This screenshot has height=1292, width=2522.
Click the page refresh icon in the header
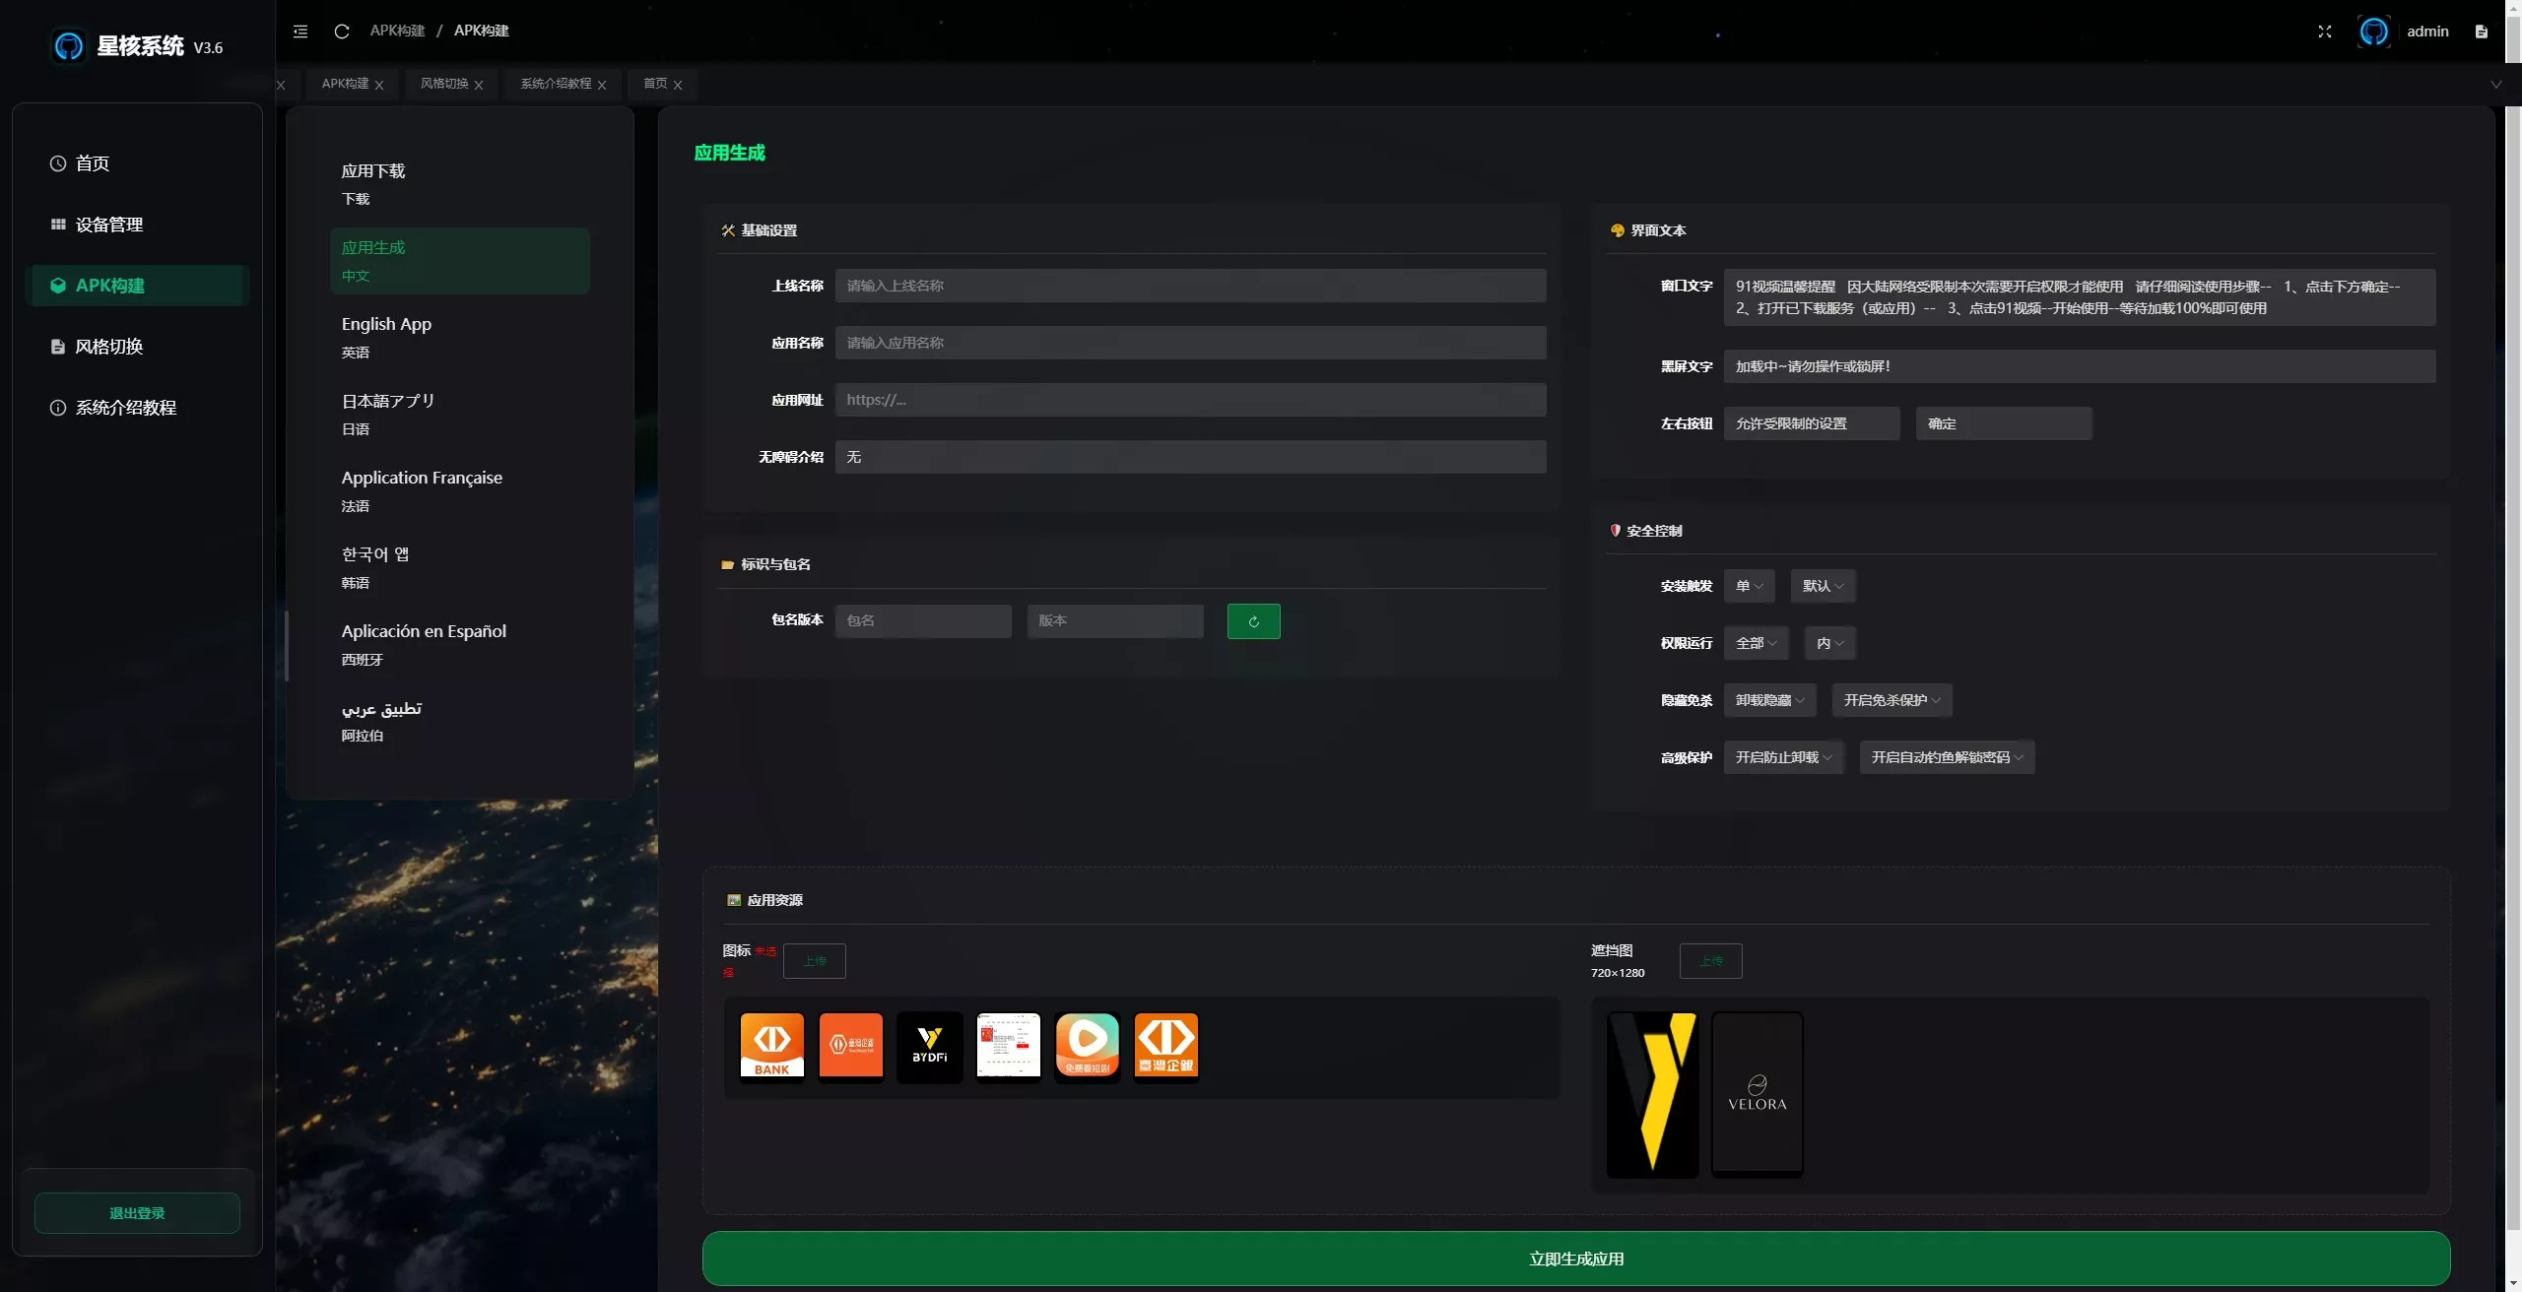pos(342,32)
